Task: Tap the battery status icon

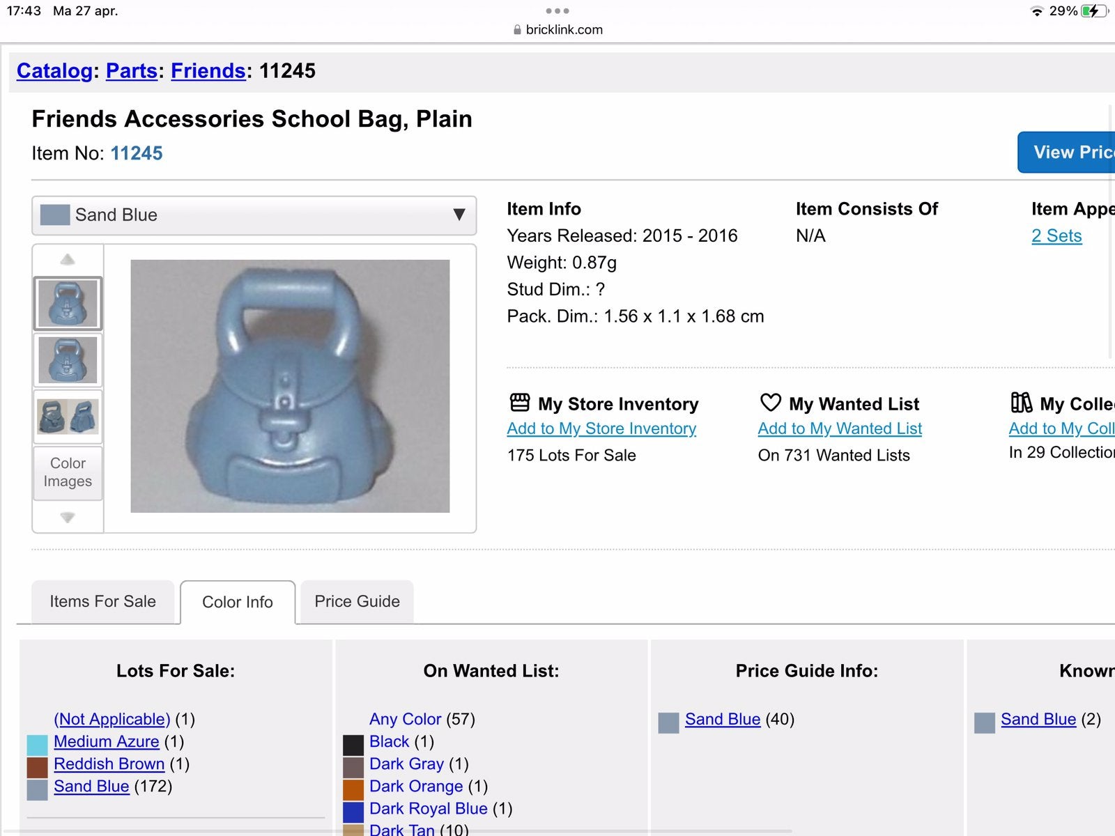Action: coord(1095,11)
